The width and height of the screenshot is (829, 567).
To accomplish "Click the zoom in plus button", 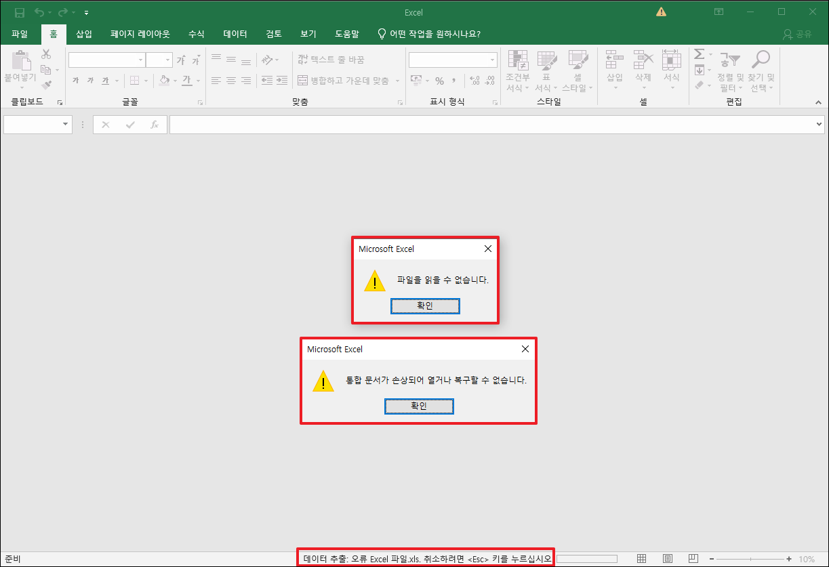I will [x=789, y=559].
